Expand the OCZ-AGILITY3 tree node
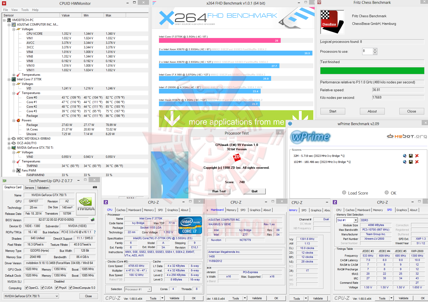428x302 pixels. (x=9, y=143)
